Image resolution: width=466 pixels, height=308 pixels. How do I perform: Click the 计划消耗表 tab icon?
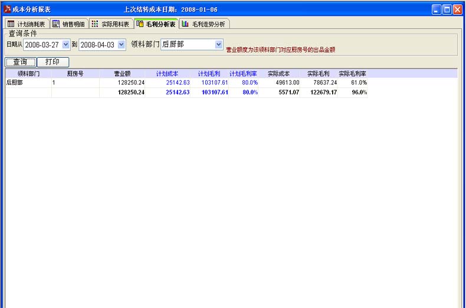click(x=11, y=24)
